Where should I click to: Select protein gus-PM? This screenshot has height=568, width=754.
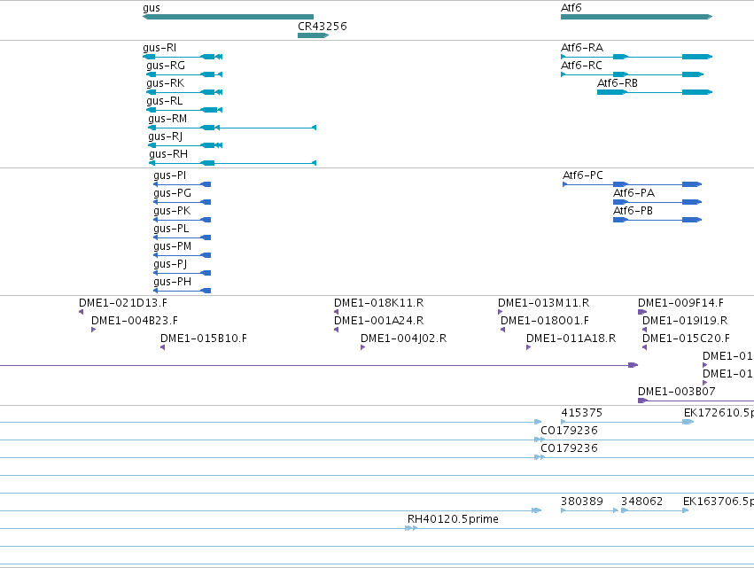click(x=182, y=255)
